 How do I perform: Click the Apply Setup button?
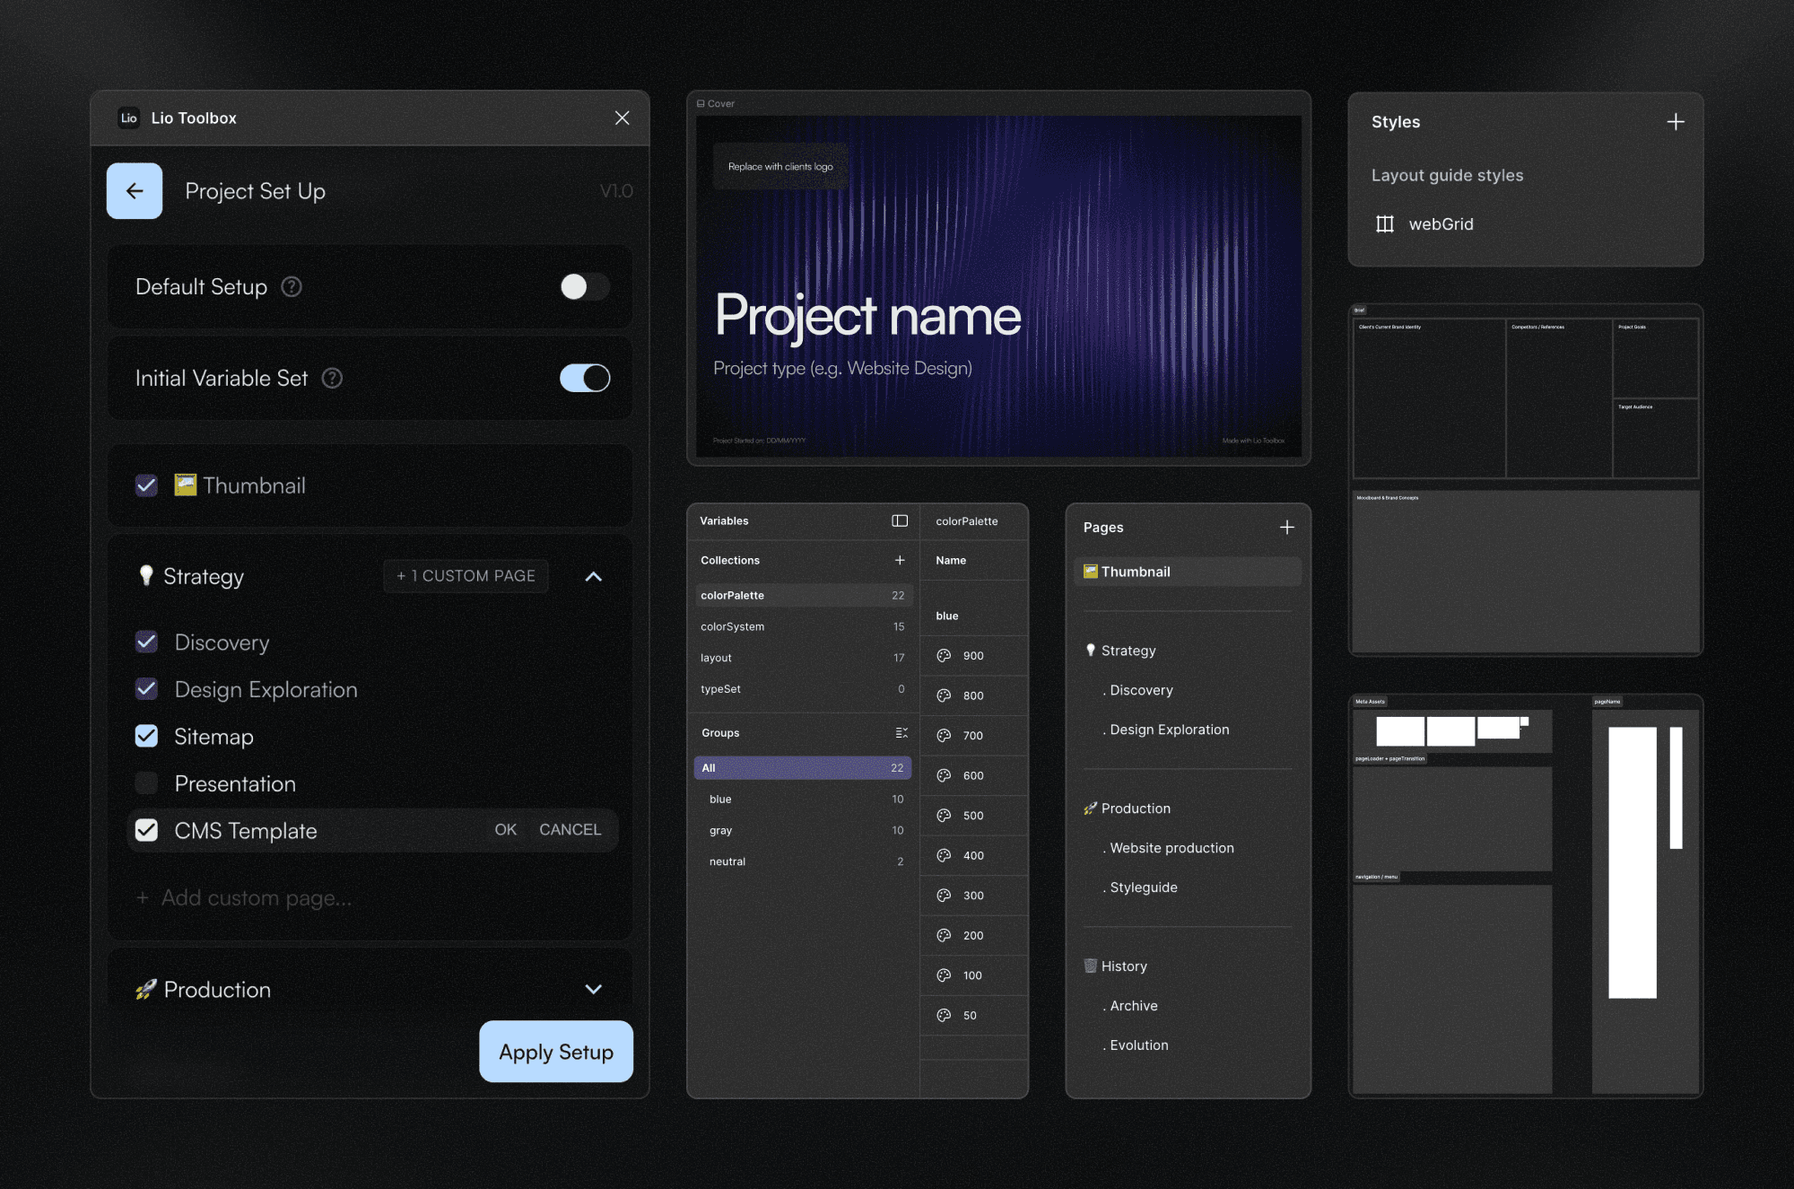pos(555,1051)
